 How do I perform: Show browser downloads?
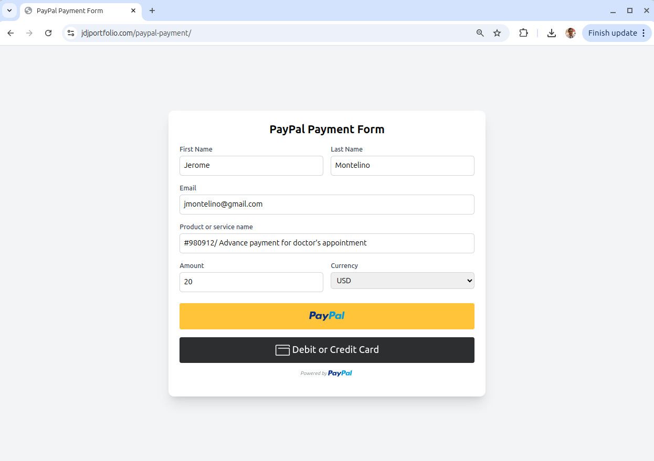click(551, 33)
